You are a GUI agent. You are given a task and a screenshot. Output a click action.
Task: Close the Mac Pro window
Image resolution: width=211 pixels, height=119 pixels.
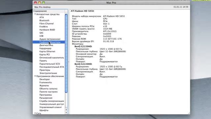point(35,3)
